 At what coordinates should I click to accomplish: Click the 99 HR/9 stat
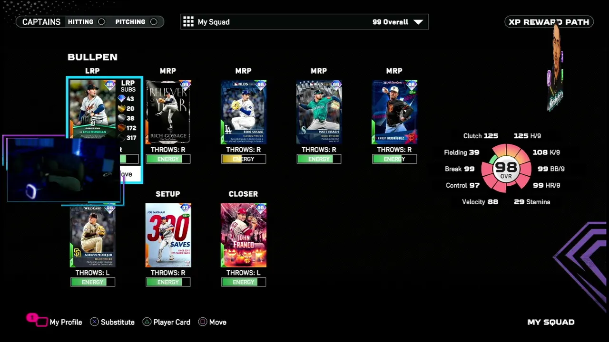click(547, 186)
